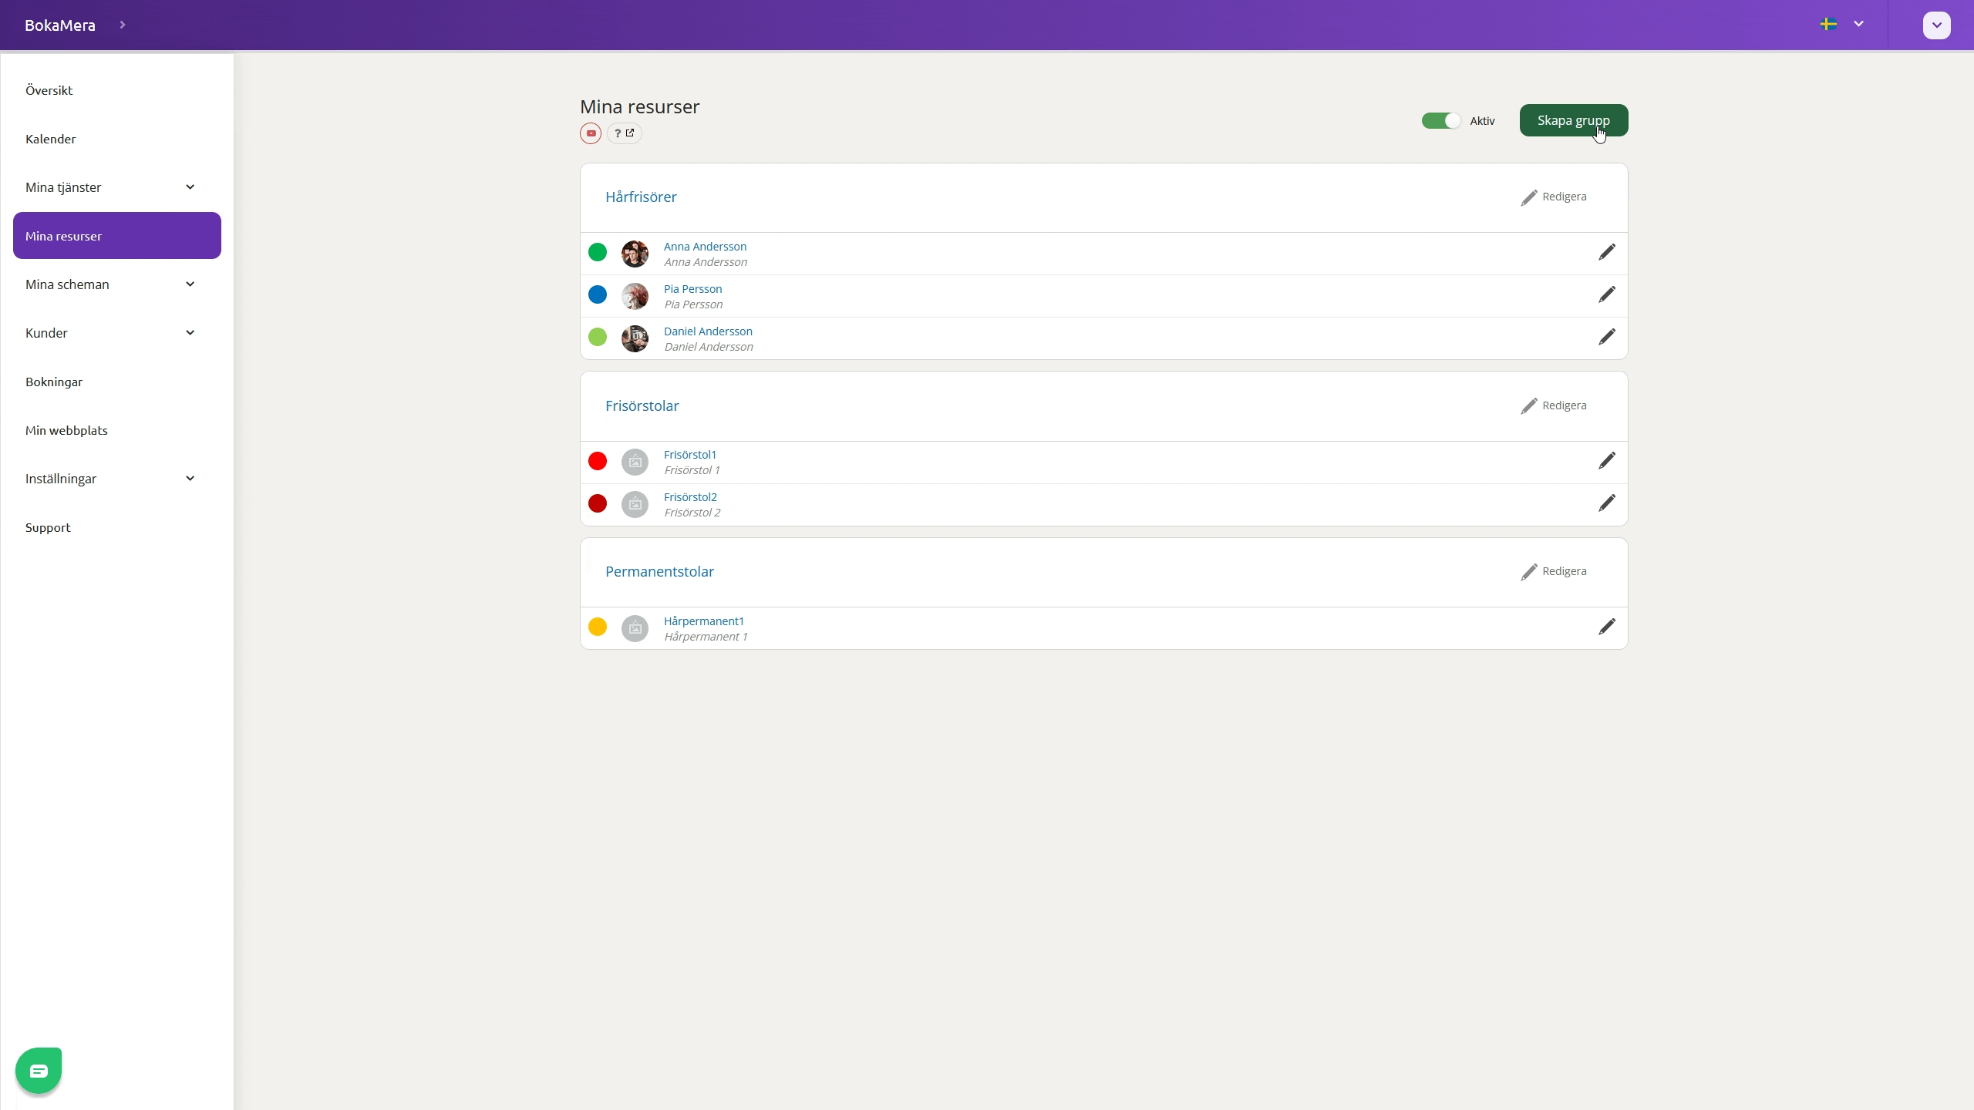Click the dark red dot for Frisörstol2
Image resolution: width=1974 pixels, height=1110 pixels.
598,503
